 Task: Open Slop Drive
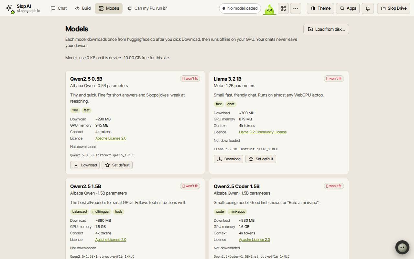394,8
